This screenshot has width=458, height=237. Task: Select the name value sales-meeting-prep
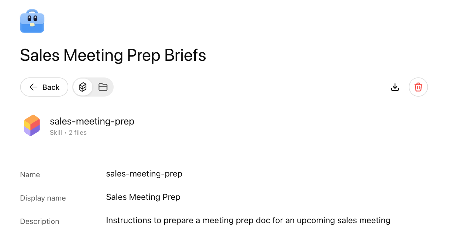[x=144, y=174]
